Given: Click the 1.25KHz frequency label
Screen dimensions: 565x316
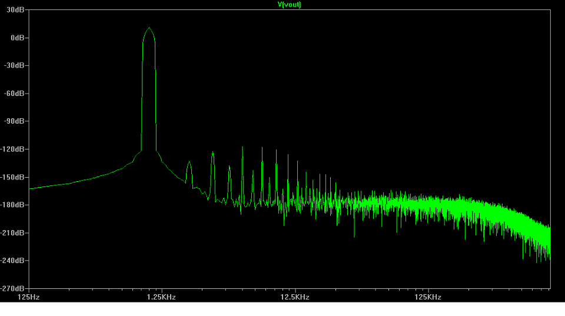Looking at the screenshot, I should (161, 297).
